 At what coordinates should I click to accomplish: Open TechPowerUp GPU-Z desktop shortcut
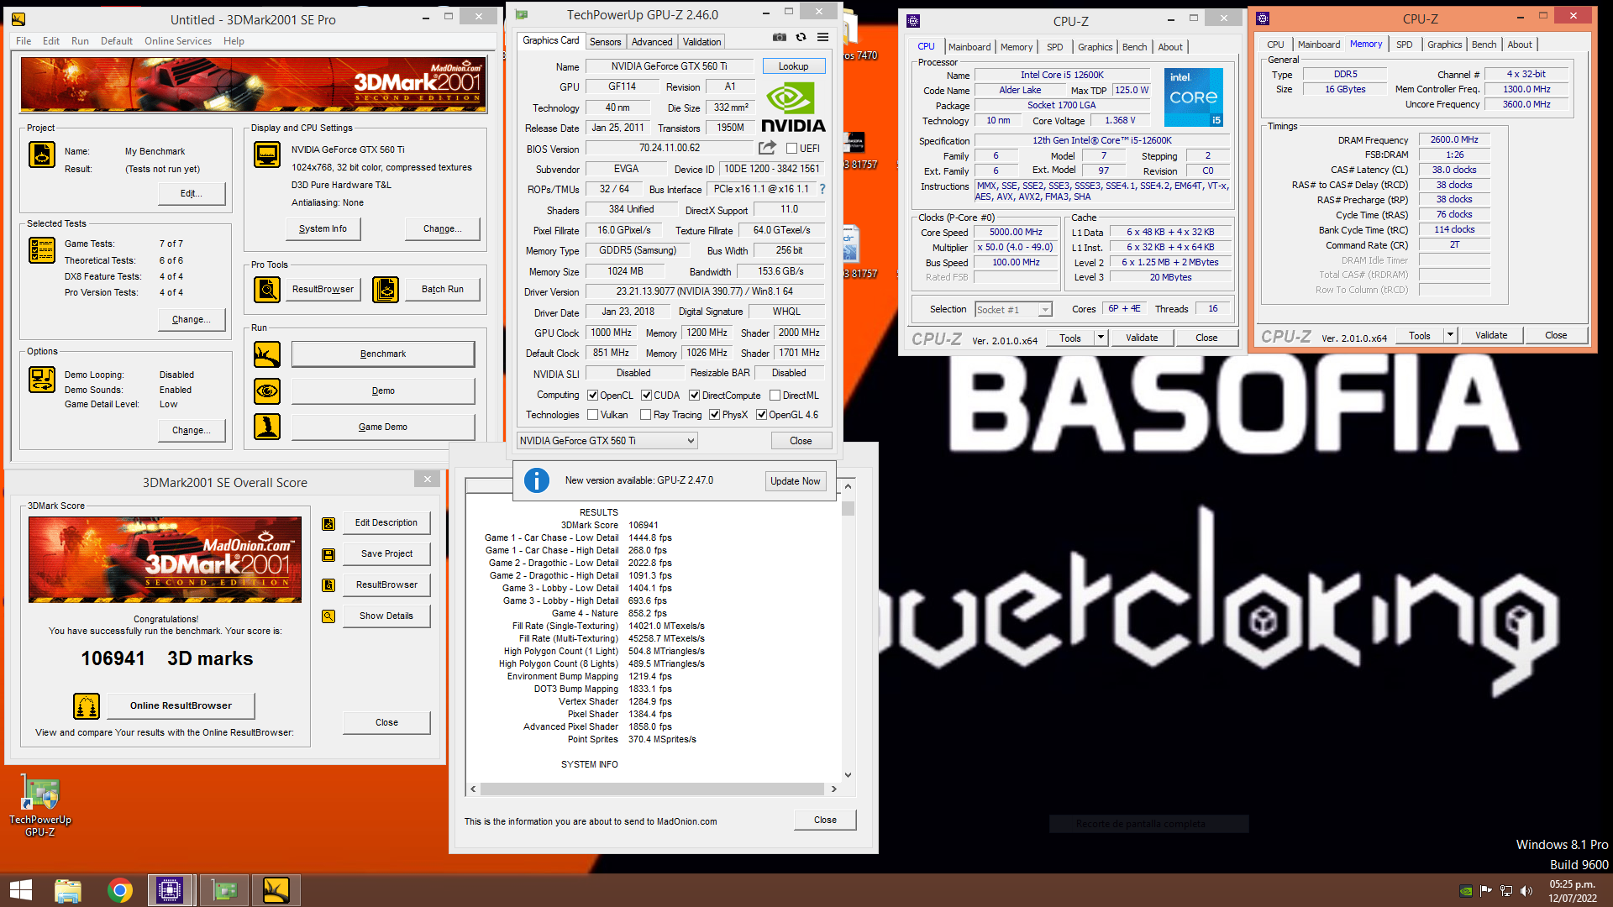[40, 806]
